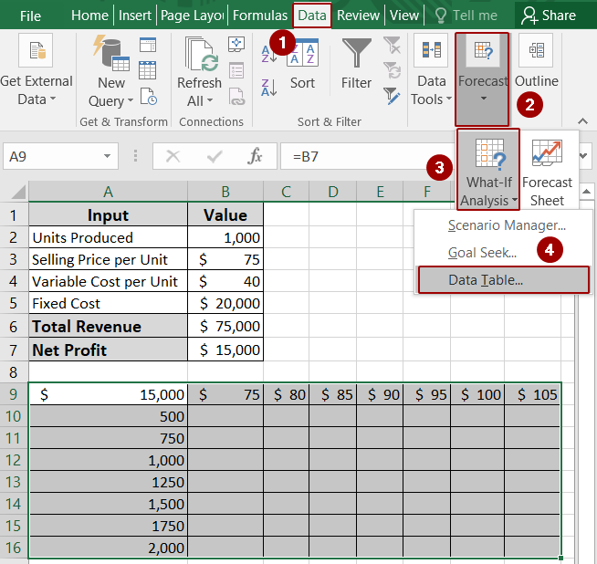
Task: Switch to the Page Layout tab
Action: click(192, 16)
